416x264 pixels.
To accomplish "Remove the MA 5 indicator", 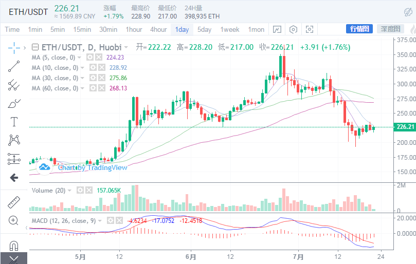I will point(99,57).
